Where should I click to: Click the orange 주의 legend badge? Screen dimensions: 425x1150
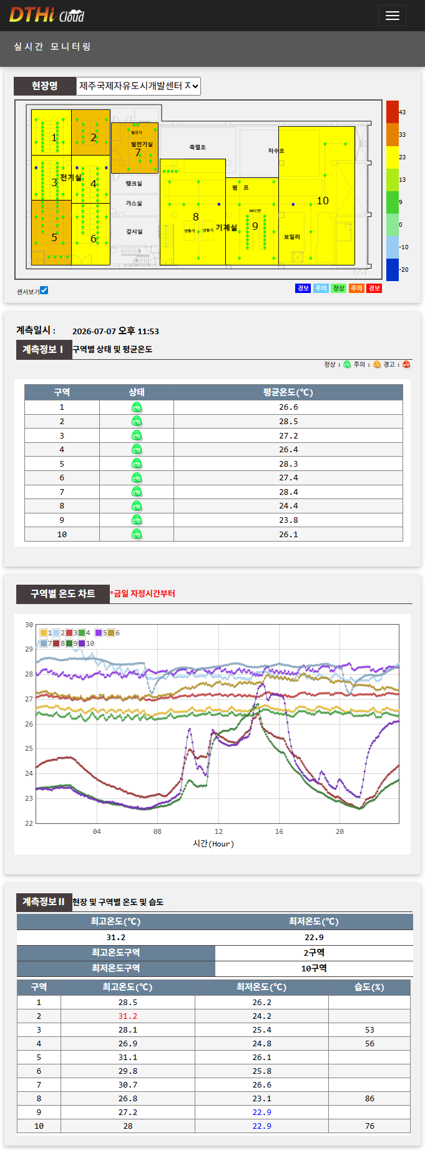click(x=356, y=288)
